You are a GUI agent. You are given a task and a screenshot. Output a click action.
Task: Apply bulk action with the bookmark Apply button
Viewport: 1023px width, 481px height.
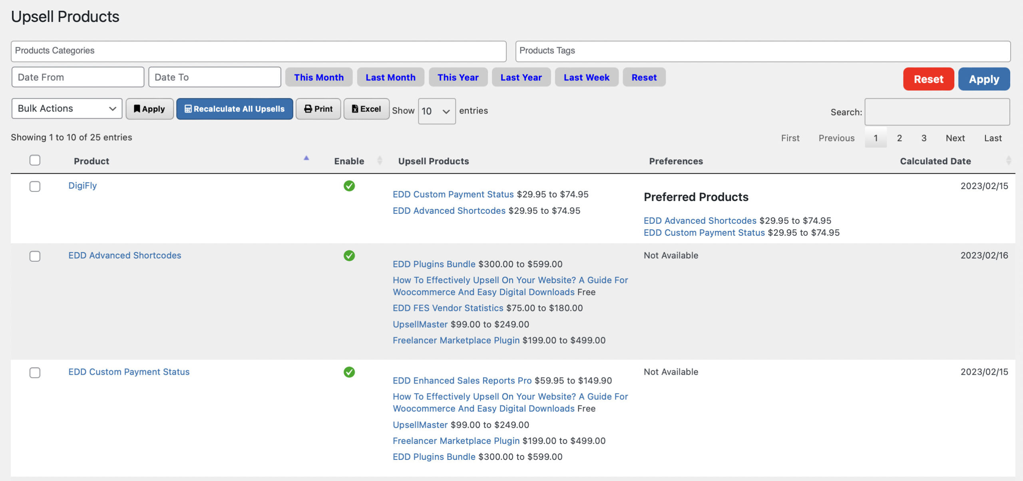click(x=149, y=109)
